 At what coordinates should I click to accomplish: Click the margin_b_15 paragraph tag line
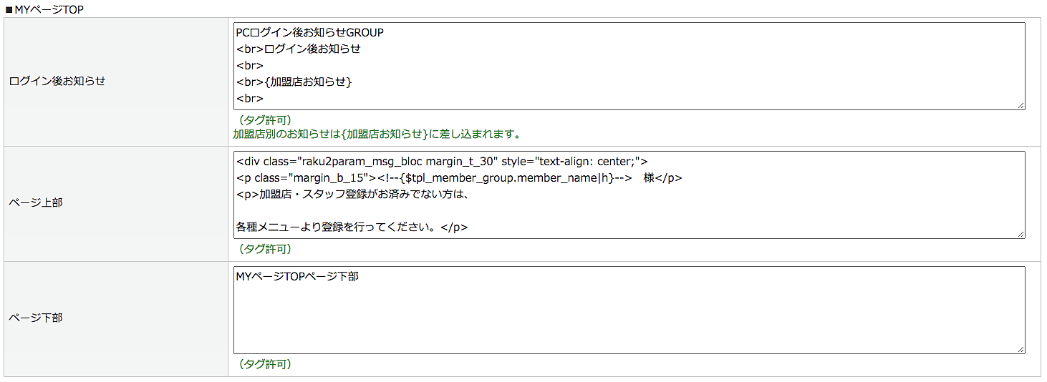point(458,178)
